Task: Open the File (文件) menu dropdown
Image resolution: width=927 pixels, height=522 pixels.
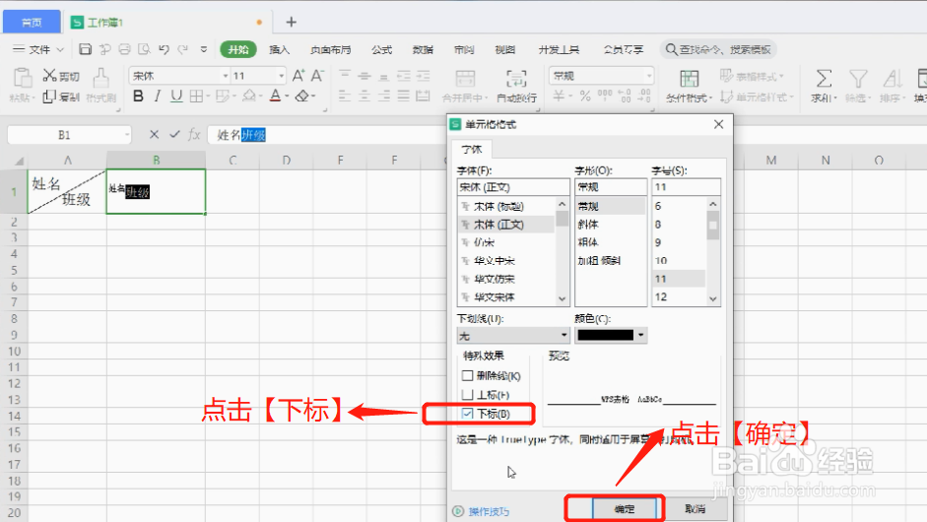Action: [38, 49]
